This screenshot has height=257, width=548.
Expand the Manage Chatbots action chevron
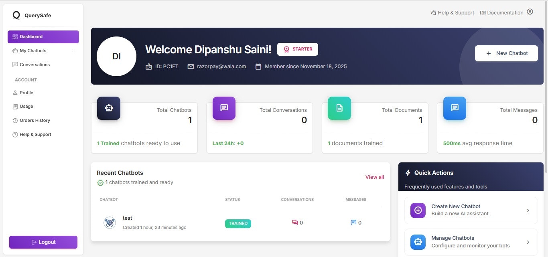click(x=528, y=242)
